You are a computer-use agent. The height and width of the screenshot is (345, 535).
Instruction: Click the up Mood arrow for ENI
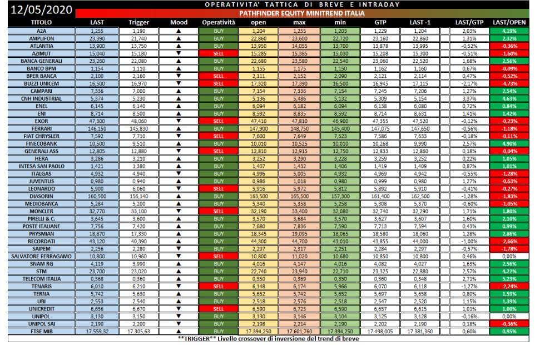[179, 113]
